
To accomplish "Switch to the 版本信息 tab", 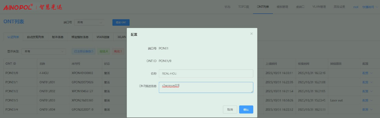I will (58, 37).
